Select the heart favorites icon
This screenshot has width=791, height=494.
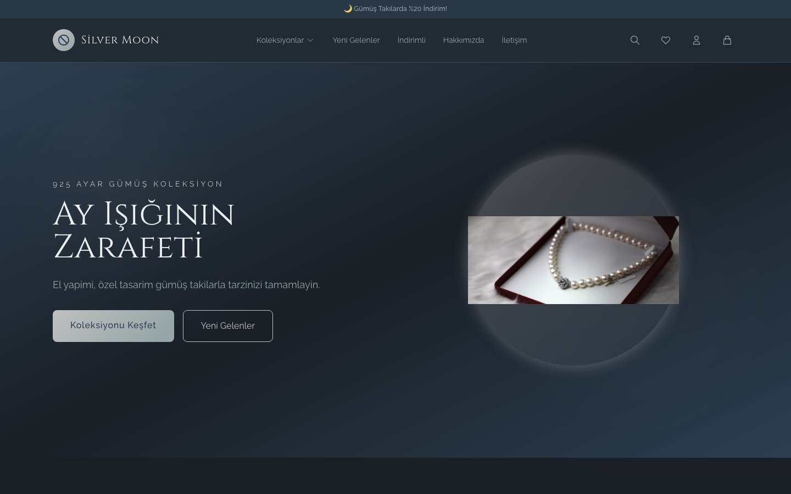pyautogui.click(x=666, y=40)
